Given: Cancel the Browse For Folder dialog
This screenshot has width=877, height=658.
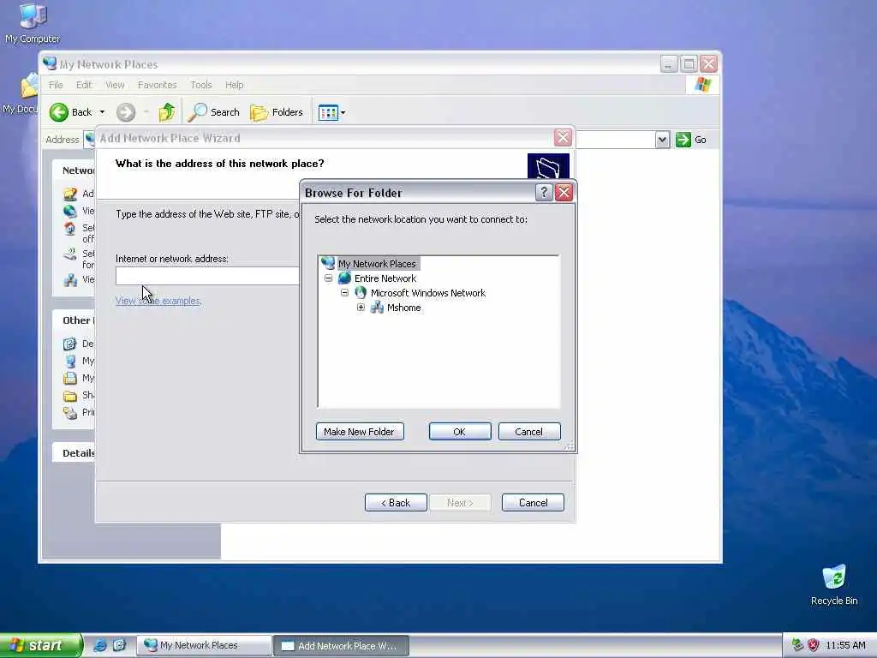Looking at the screenshot, I should click(x=528, y=432).
